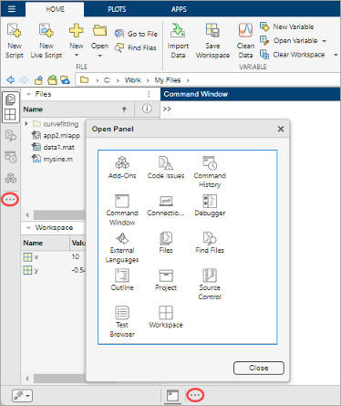Click the C: drive in address bar
341x406 pixels.
(107, 80)
